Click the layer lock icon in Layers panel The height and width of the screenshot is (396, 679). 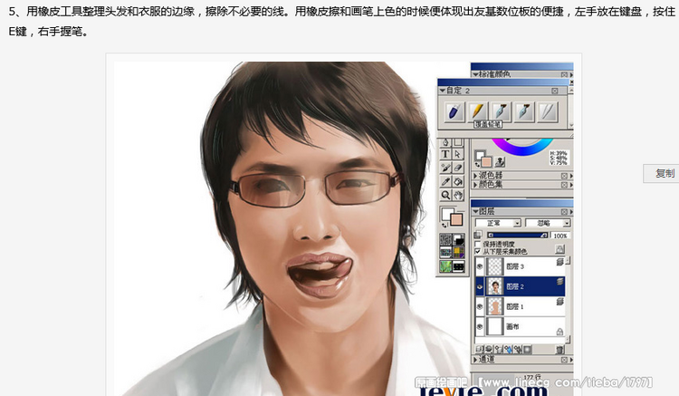[x=559, y=248]
